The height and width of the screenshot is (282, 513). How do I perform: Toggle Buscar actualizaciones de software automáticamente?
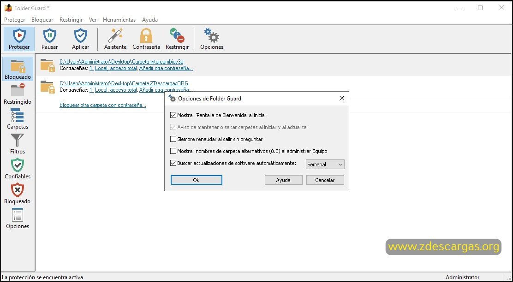coord(173,163)
